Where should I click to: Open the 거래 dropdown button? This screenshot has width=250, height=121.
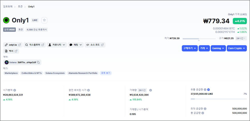coord(204,48)
